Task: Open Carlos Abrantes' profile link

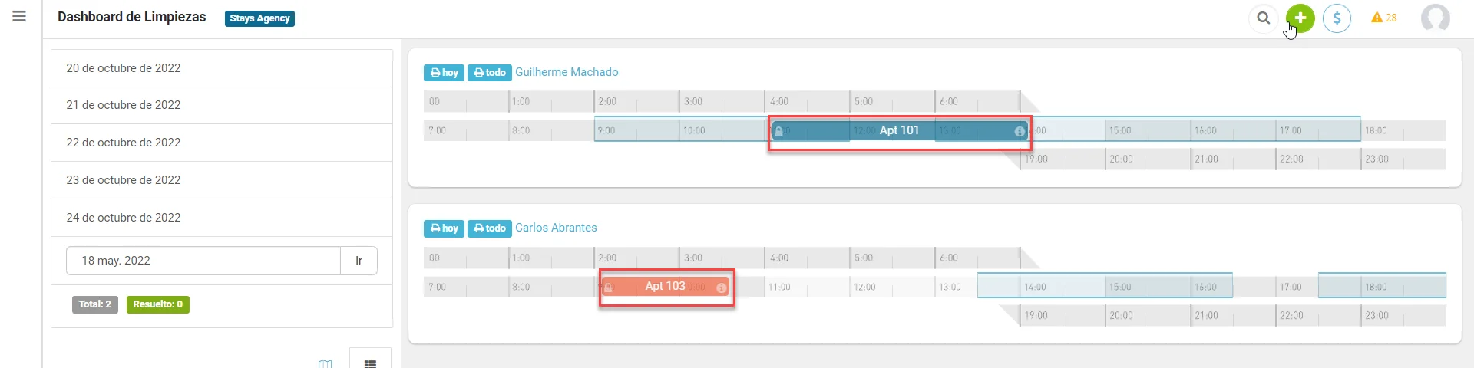Action: (556, 228)
